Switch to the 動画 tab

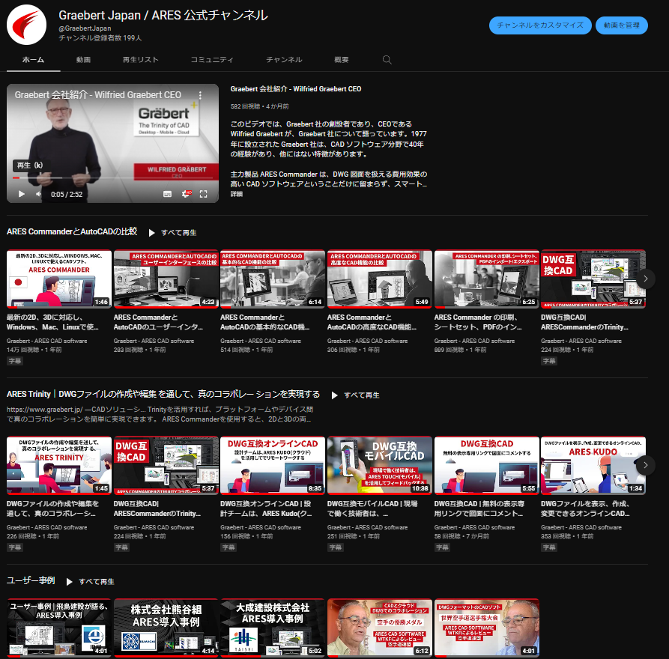pos(83,60)
